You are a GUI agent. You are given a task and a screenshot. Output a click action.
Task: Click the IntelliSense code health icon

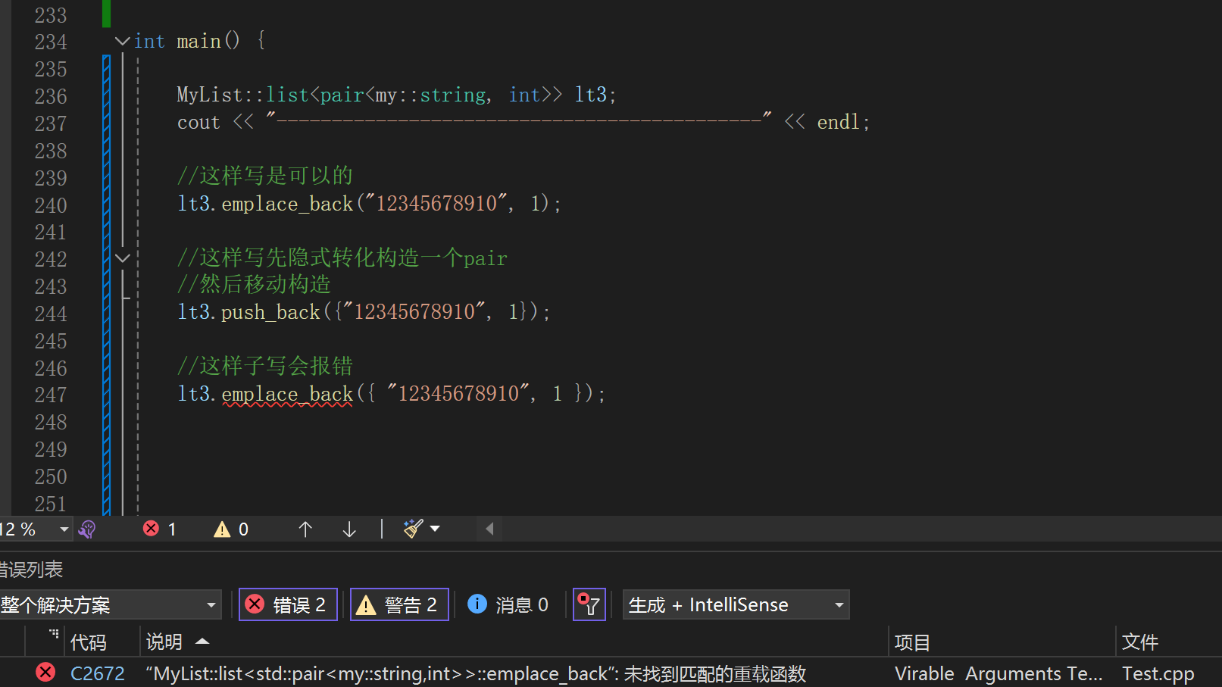tap(87, 529)
